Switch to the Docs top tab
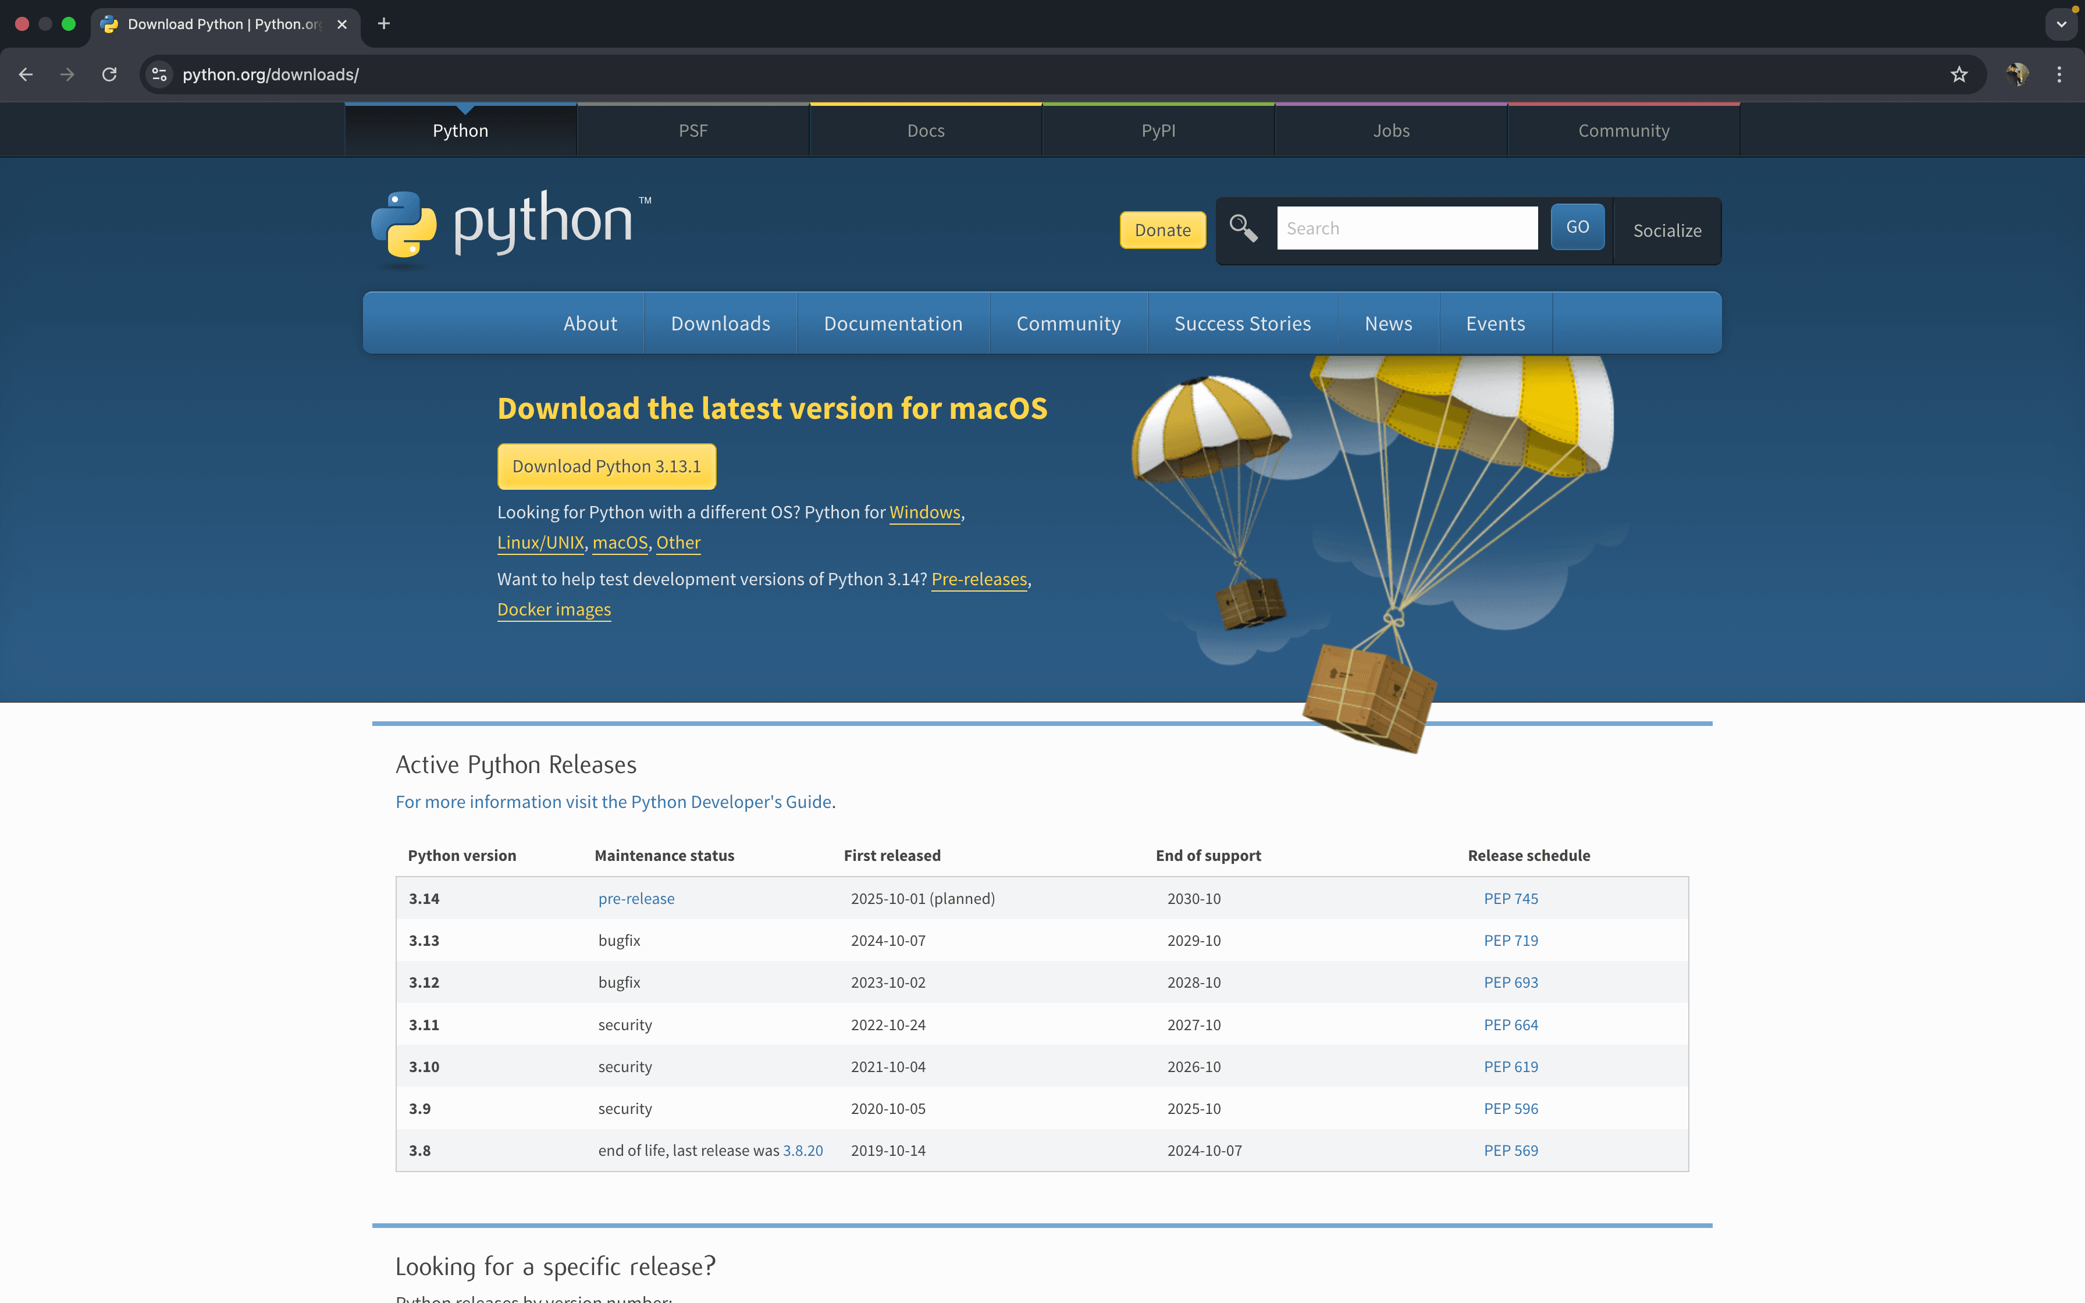The image size is (2085, 1303). [x=926, y=130]
